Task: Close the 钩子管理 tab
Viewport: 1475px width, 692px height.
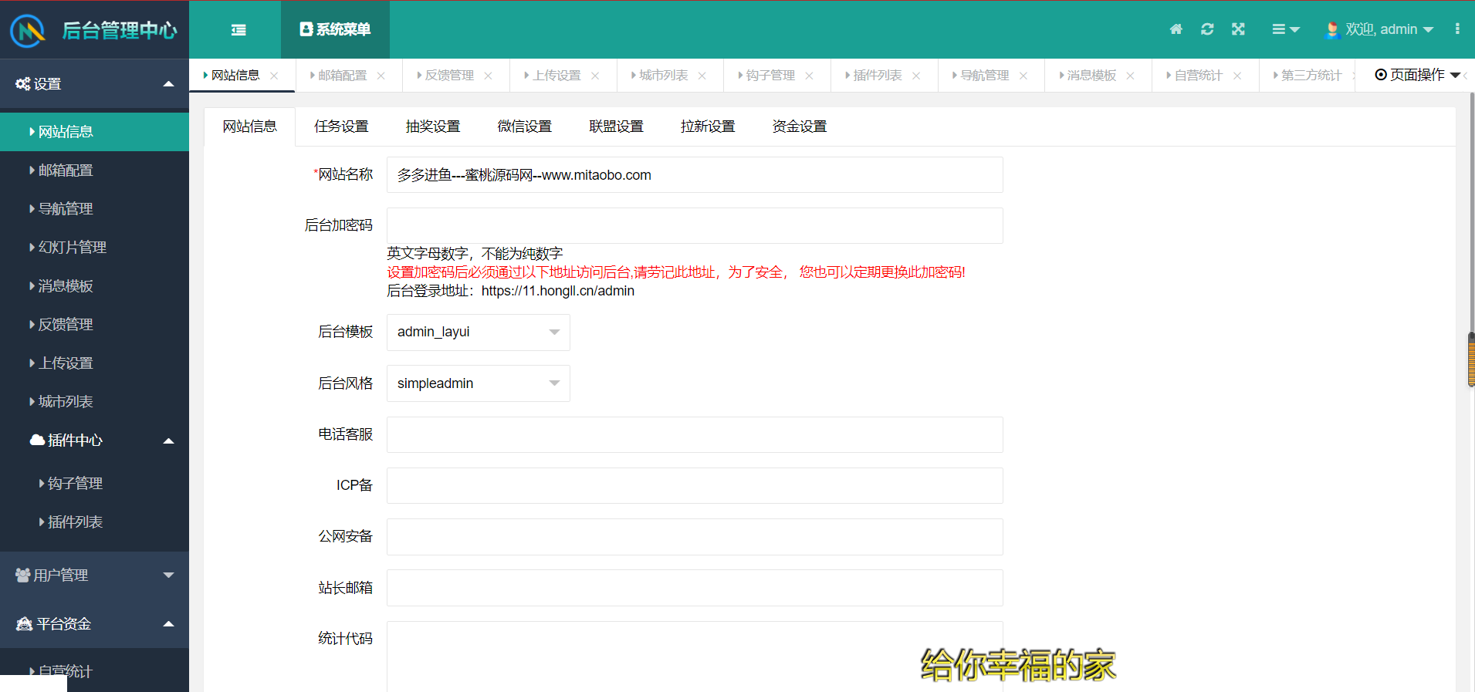Action: (809, 76)
